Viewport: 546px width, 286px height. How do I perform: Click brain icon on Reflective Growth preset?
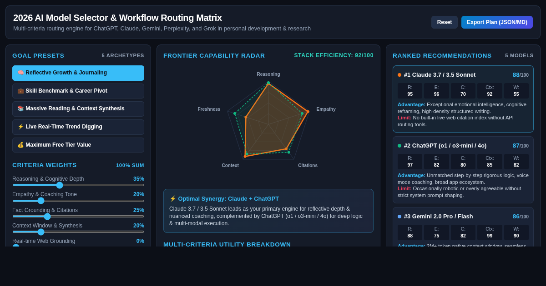(x=20, y=73)
